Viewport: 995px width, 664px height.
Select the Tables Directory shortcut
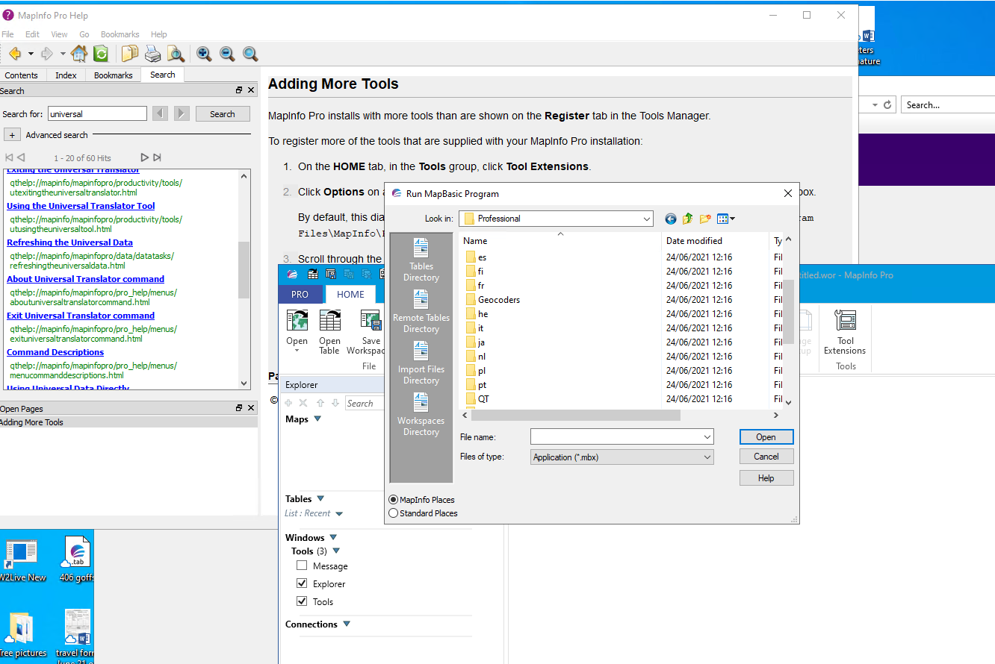(x=421, y=260)
